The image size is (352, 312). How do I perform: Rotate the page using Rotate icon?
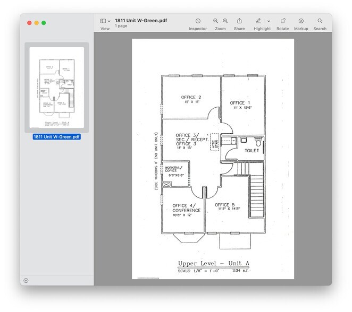click(x=283, y=21)
